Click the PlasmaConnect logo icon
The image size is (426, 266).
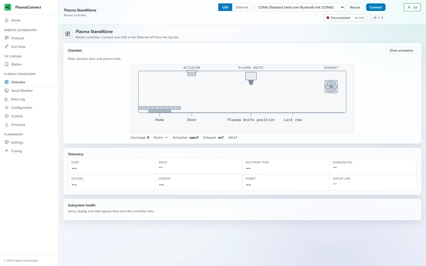click(8, 7)
